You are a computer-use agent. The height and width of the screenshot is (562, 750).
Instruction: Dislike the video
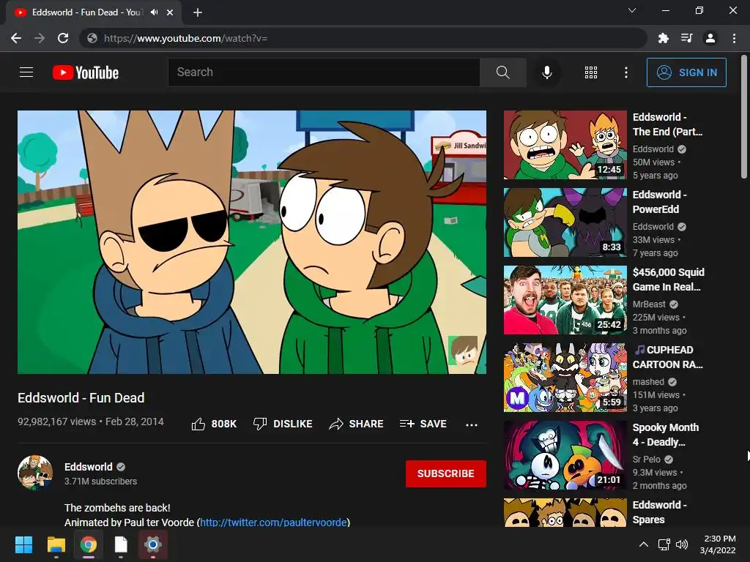(x=283, y=424)
